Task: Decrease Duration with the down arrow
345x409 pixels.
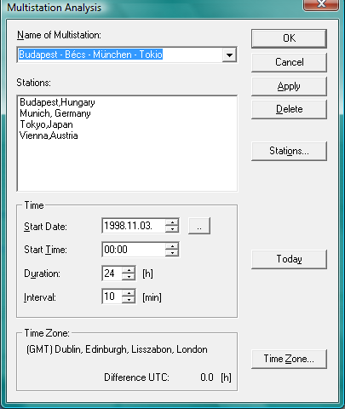Action: click(129, 277)
